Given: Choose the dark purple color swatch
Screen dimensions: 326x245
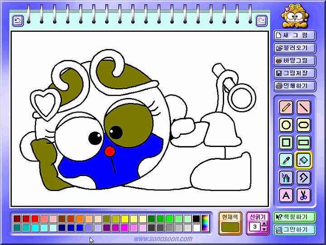Looking at the screenshot, I should click(x=107, y=228).
